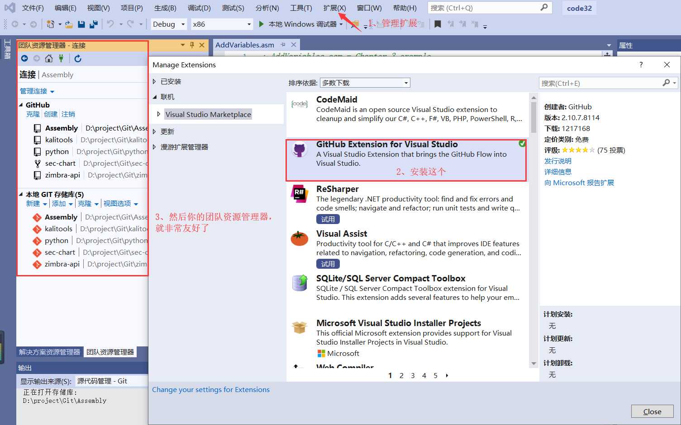
Task: Click 向 Microsoft 报告扩展 link
Action: coord(579,182)
